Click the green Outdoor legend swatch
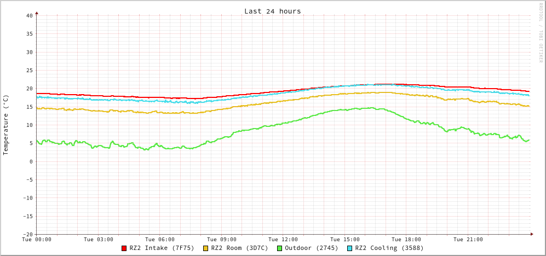Screen dimensions: 546x256 279,248
